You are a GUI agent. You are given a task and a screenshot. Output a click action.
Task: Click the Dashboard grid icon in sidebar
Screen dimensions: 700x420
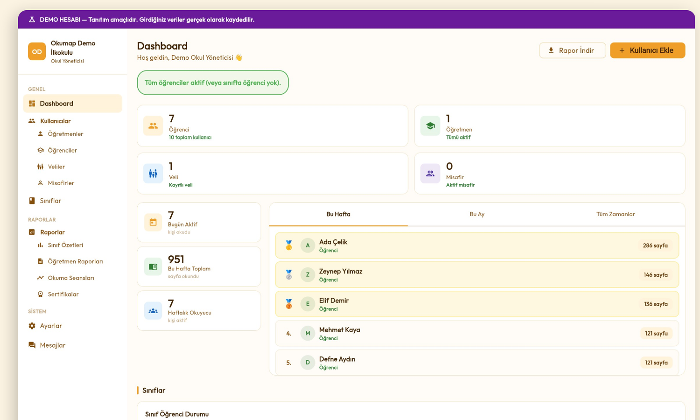click(32, 104)
